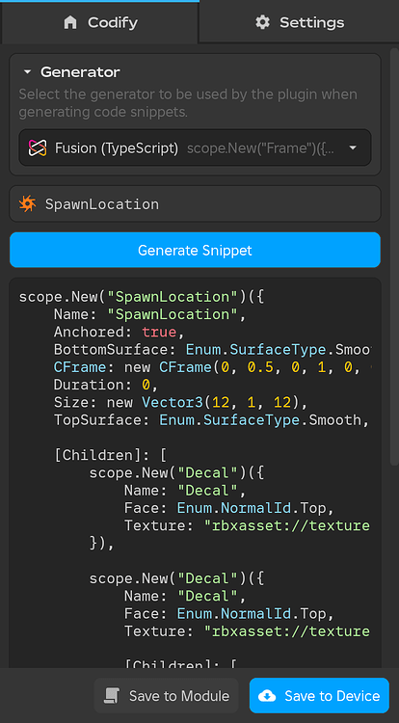The height and width of the screenshot is (723, 399).
Task: Click the generator dropdown arrow
Action: pyautogui.click(x=353, y=148)
